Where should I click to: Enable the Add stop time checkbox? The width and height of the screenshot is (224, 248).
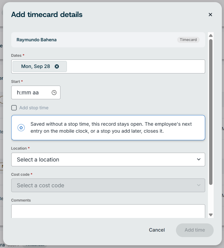14,108
